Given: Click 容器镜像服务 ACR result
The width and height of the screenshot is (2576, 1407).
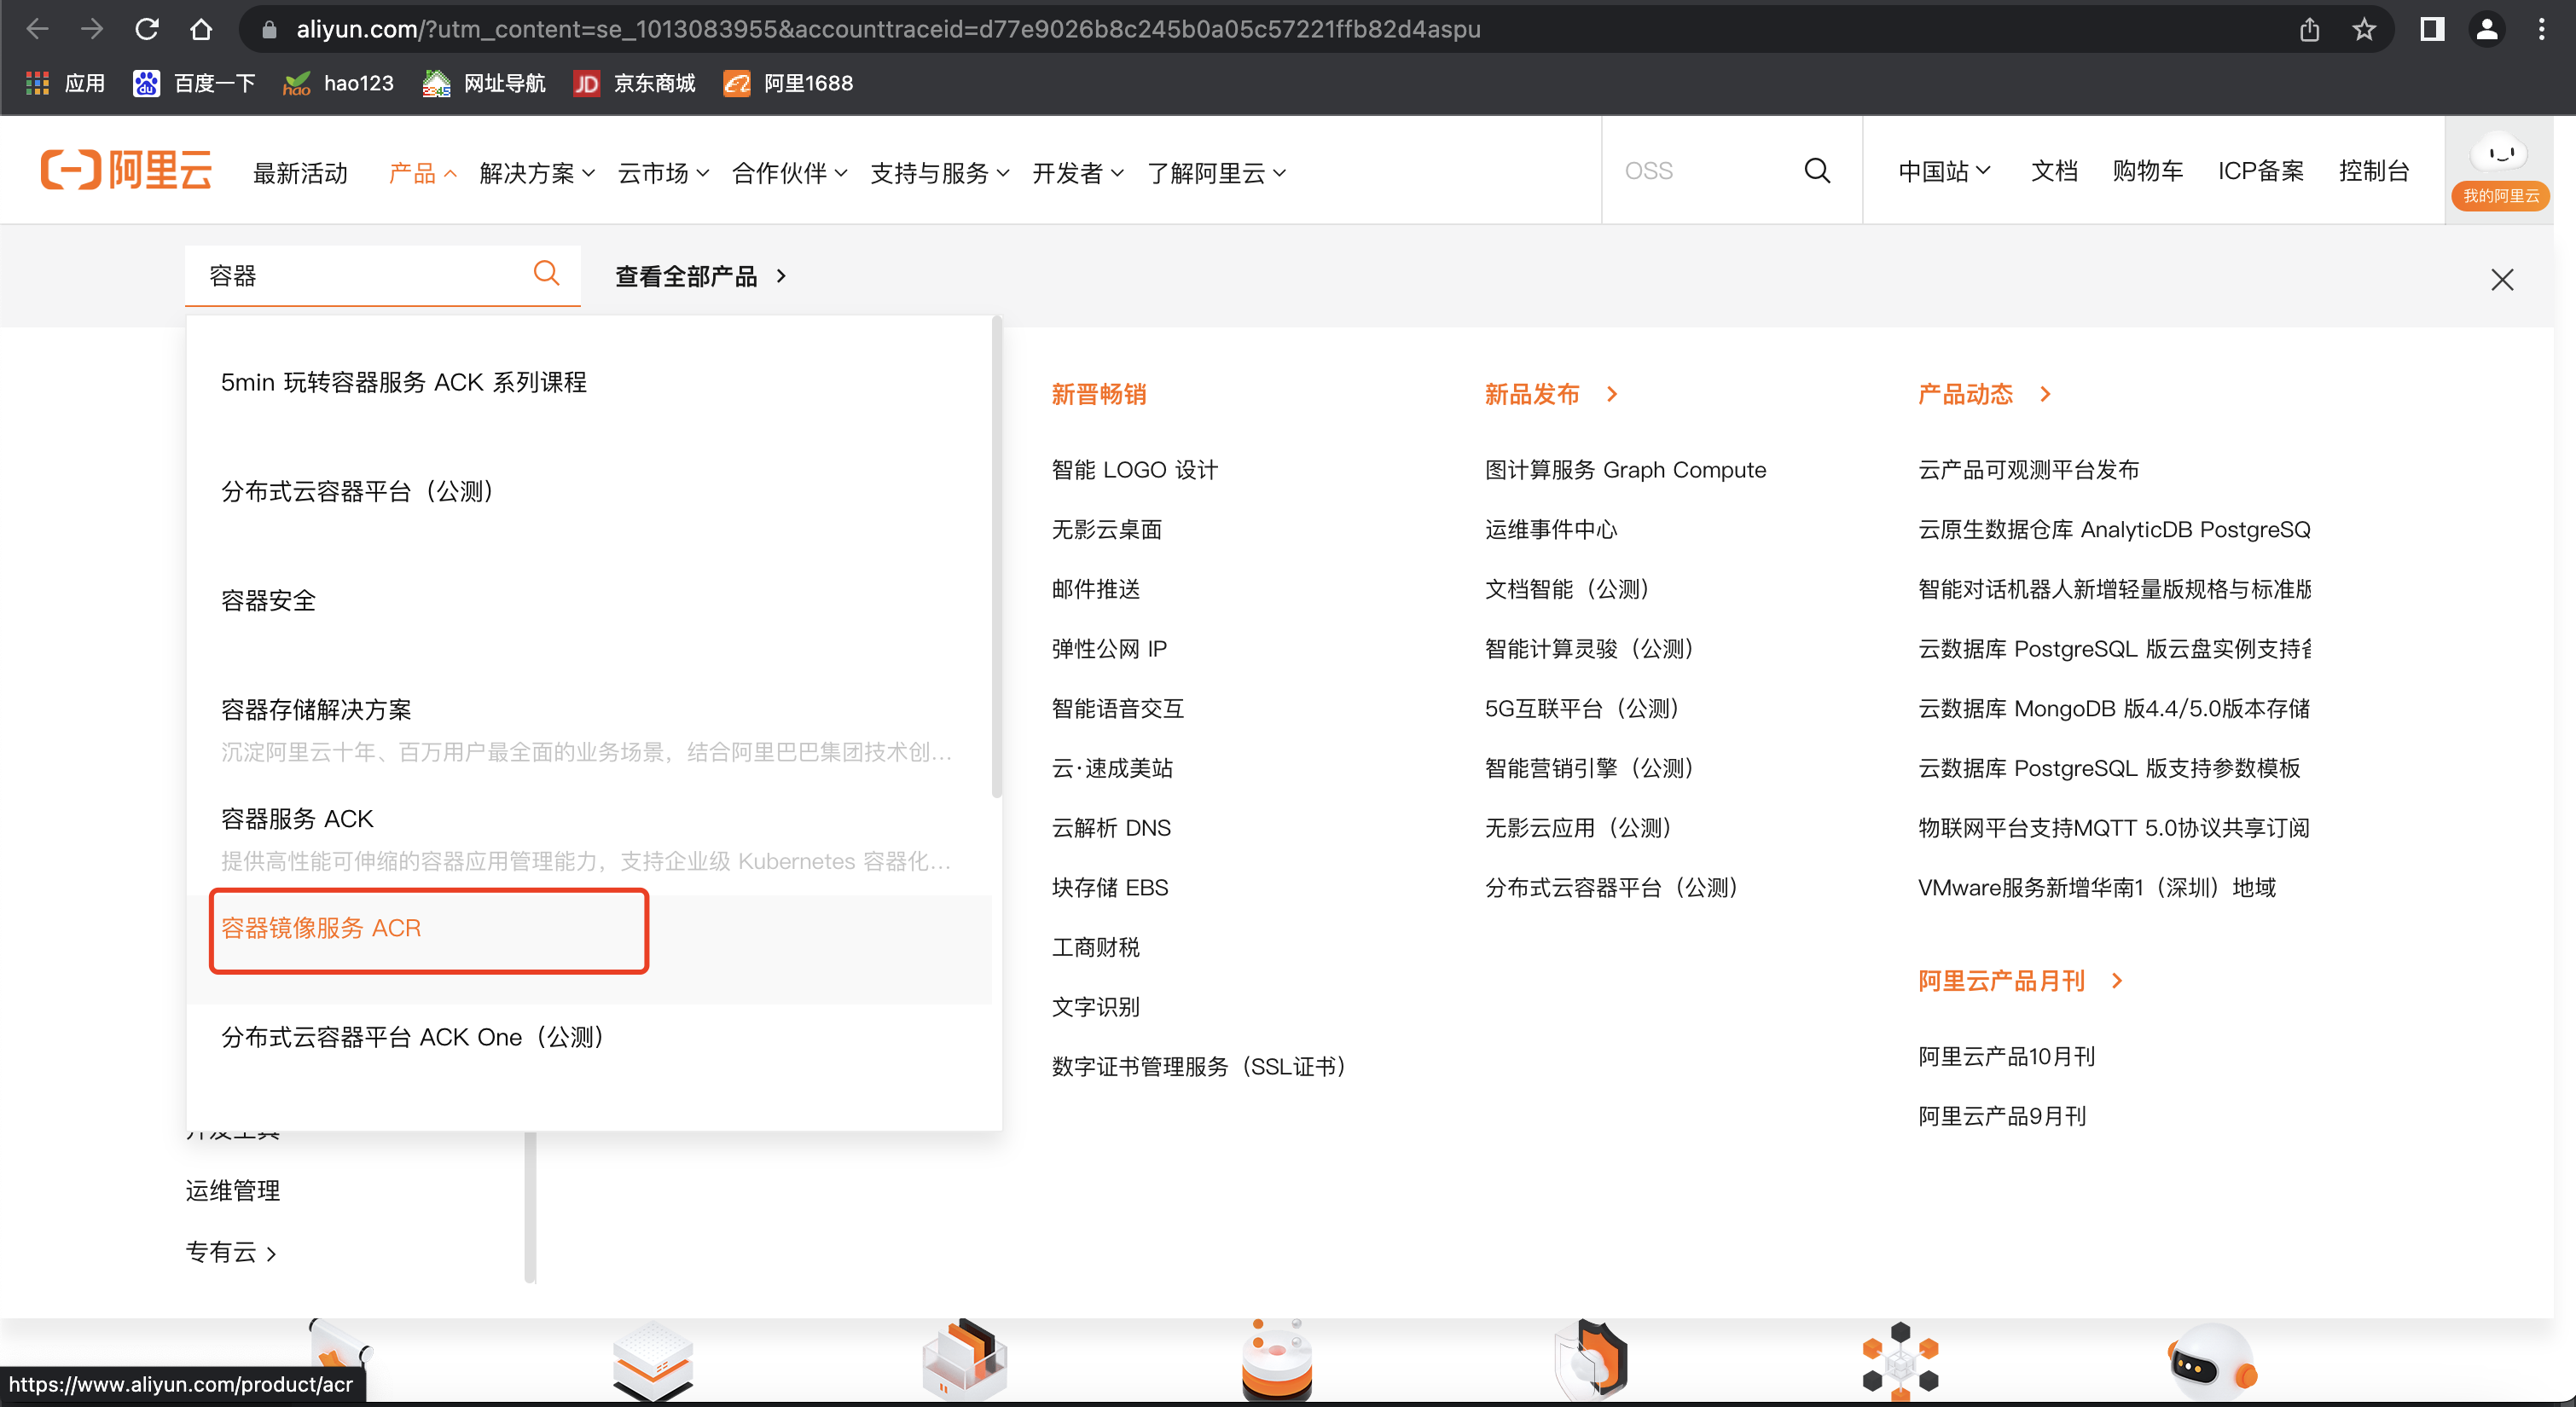Looking at the screenshot, I should [x=321, y=928].
